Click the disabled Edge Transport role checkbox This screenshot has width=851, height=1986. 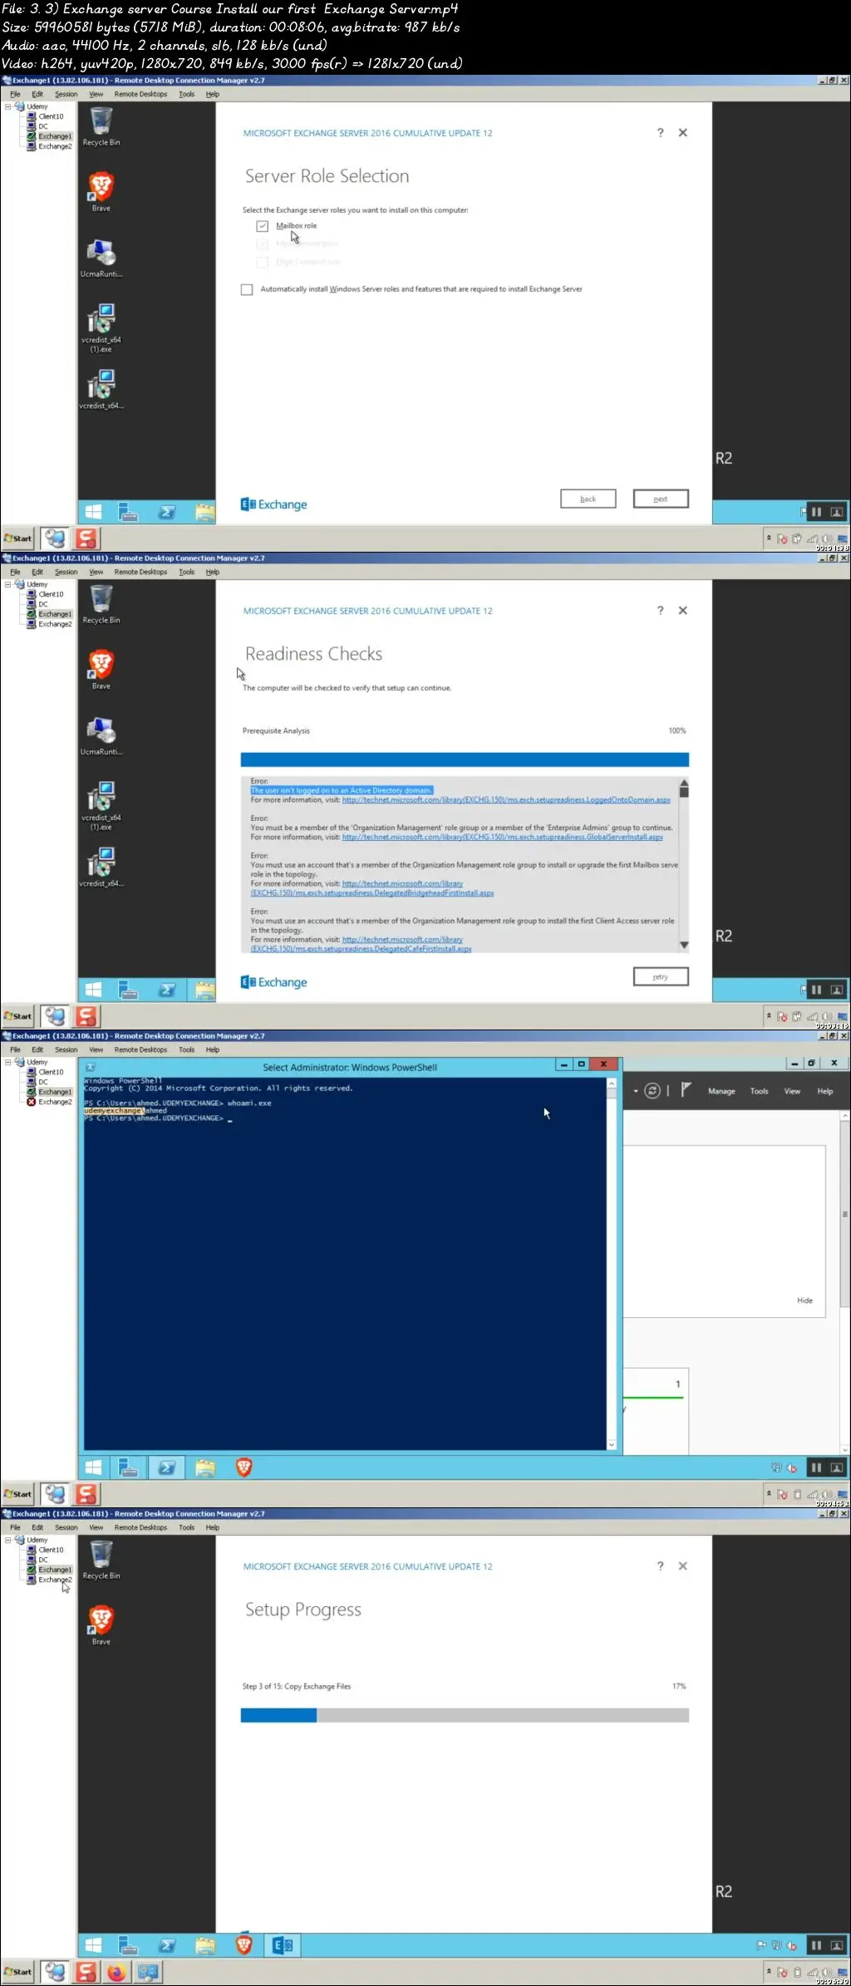(x=263, y=263)
